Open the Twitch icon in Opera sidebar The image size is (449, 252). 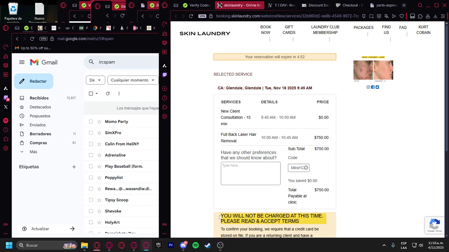pos(165,75)
